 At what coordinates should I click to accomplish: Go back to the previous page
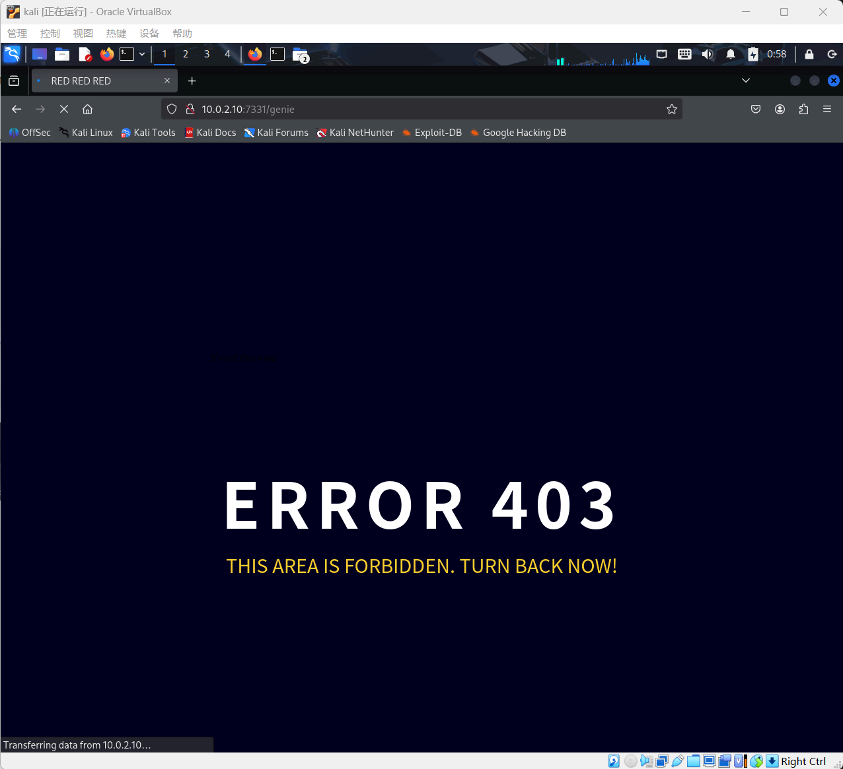tap(17, 110)
